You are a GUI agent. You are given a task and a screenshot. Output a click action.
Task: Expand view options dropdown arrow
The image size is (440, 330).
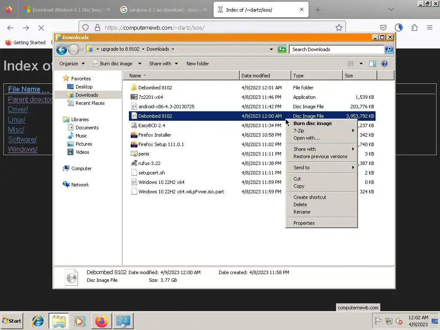click(x=361, y=64)
